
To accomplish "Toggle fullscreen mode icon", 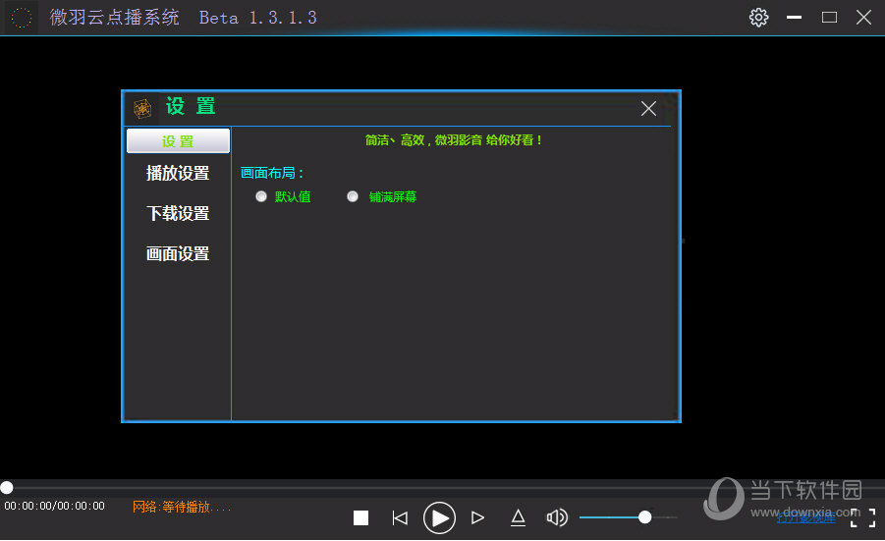I will pos(863,517).
